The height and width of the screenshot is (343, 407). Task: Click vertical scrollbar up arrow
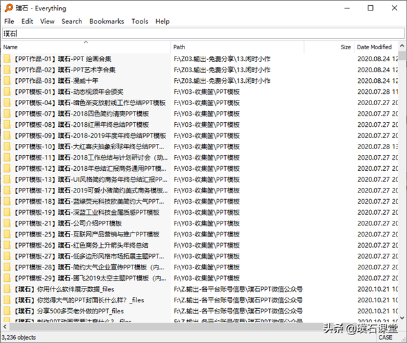click(x=402, y=46)
